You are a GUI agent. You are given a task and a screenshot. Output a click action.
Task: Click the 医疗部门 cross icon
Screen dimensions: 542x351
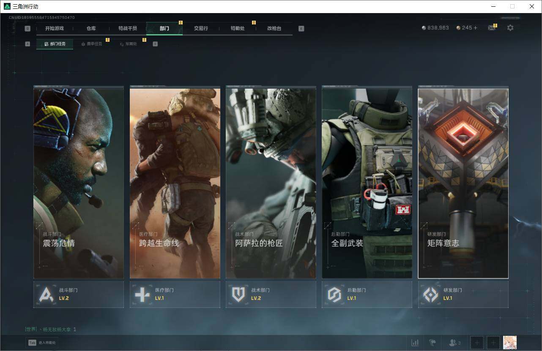142,294
